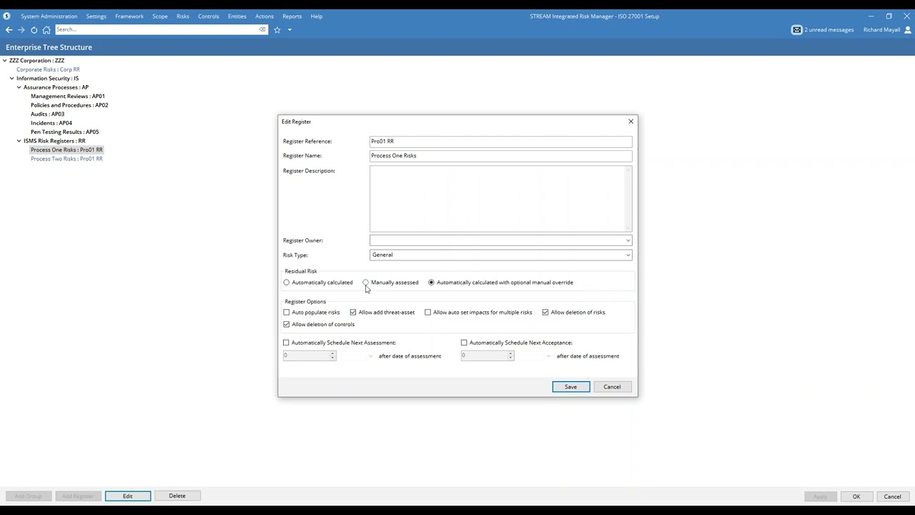Enable Automatically Schedule Next Acceptance checkbox

pyautogui.click(x=464, y=343)
